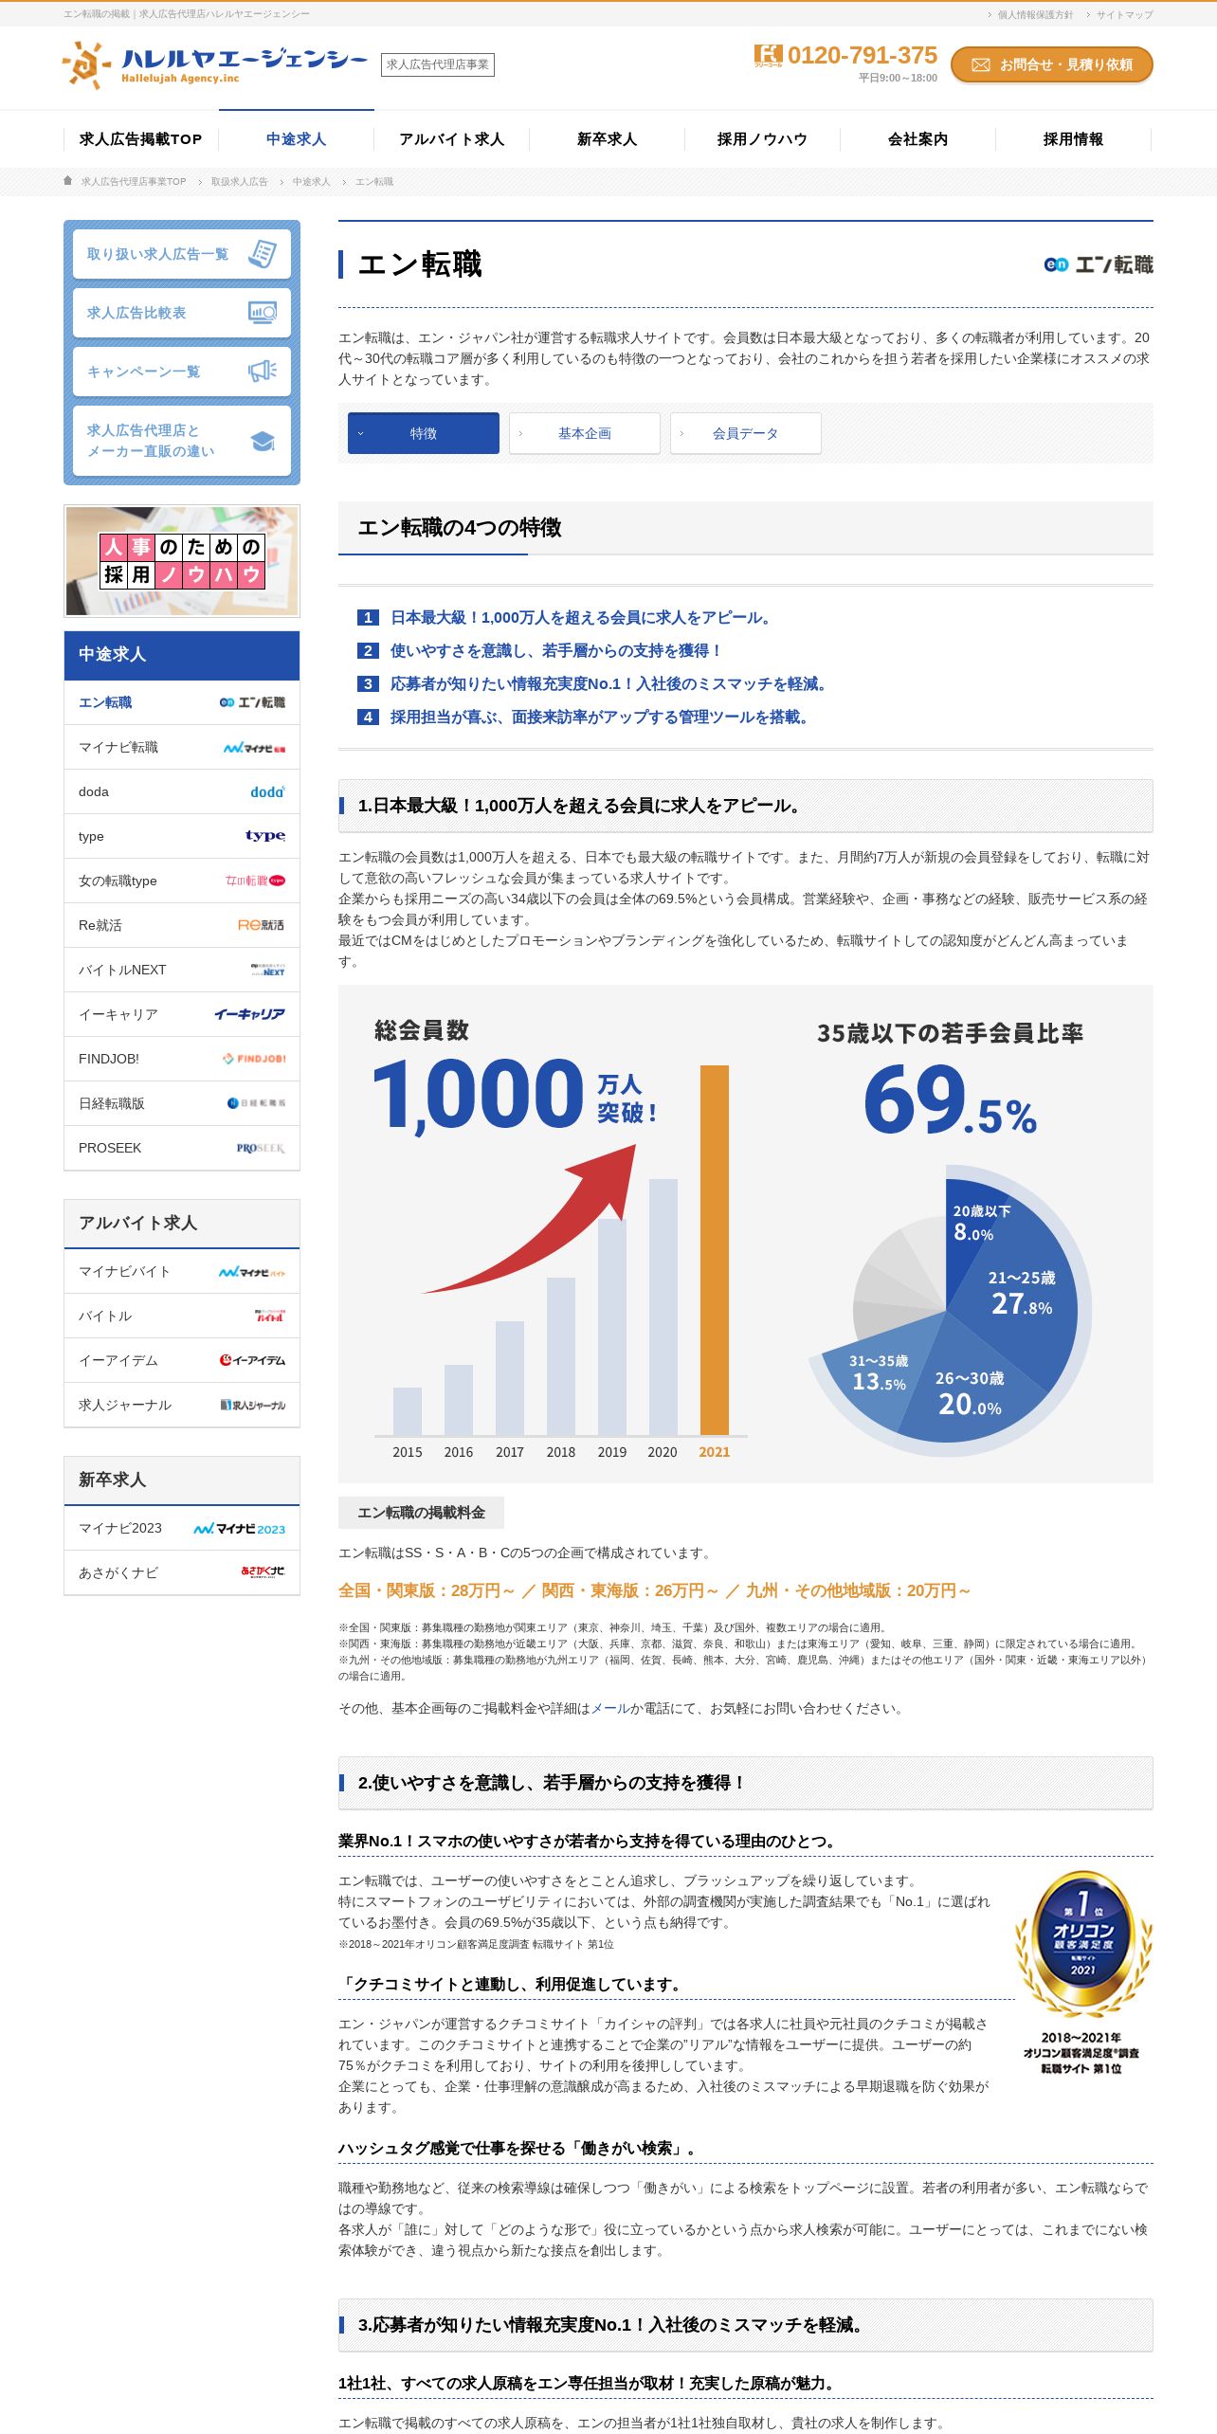Click the home icon in breadcrumb

pyautogui.click(x=68, y=180)
